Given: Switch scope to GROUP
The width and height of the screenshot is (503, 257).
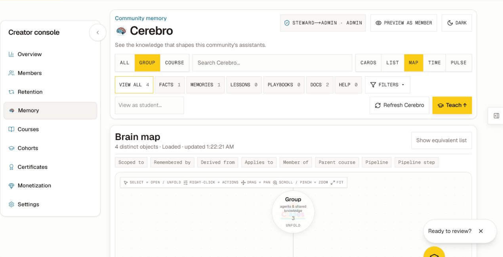Looking at the screenshot, I should pos(147,62).
